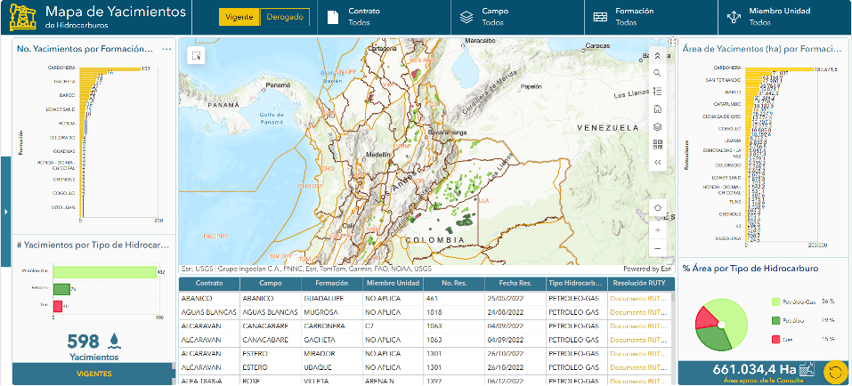Screen dimensions: 852x386
Task: Click the Tipo Hidrocarburo column header
Action: [x=575, y=284]
